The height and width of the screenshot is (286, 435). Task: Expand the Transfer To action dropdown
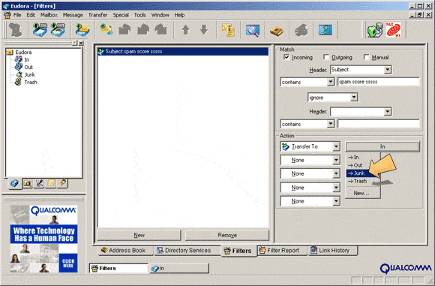pyautogui.click(x=336, y=146)
